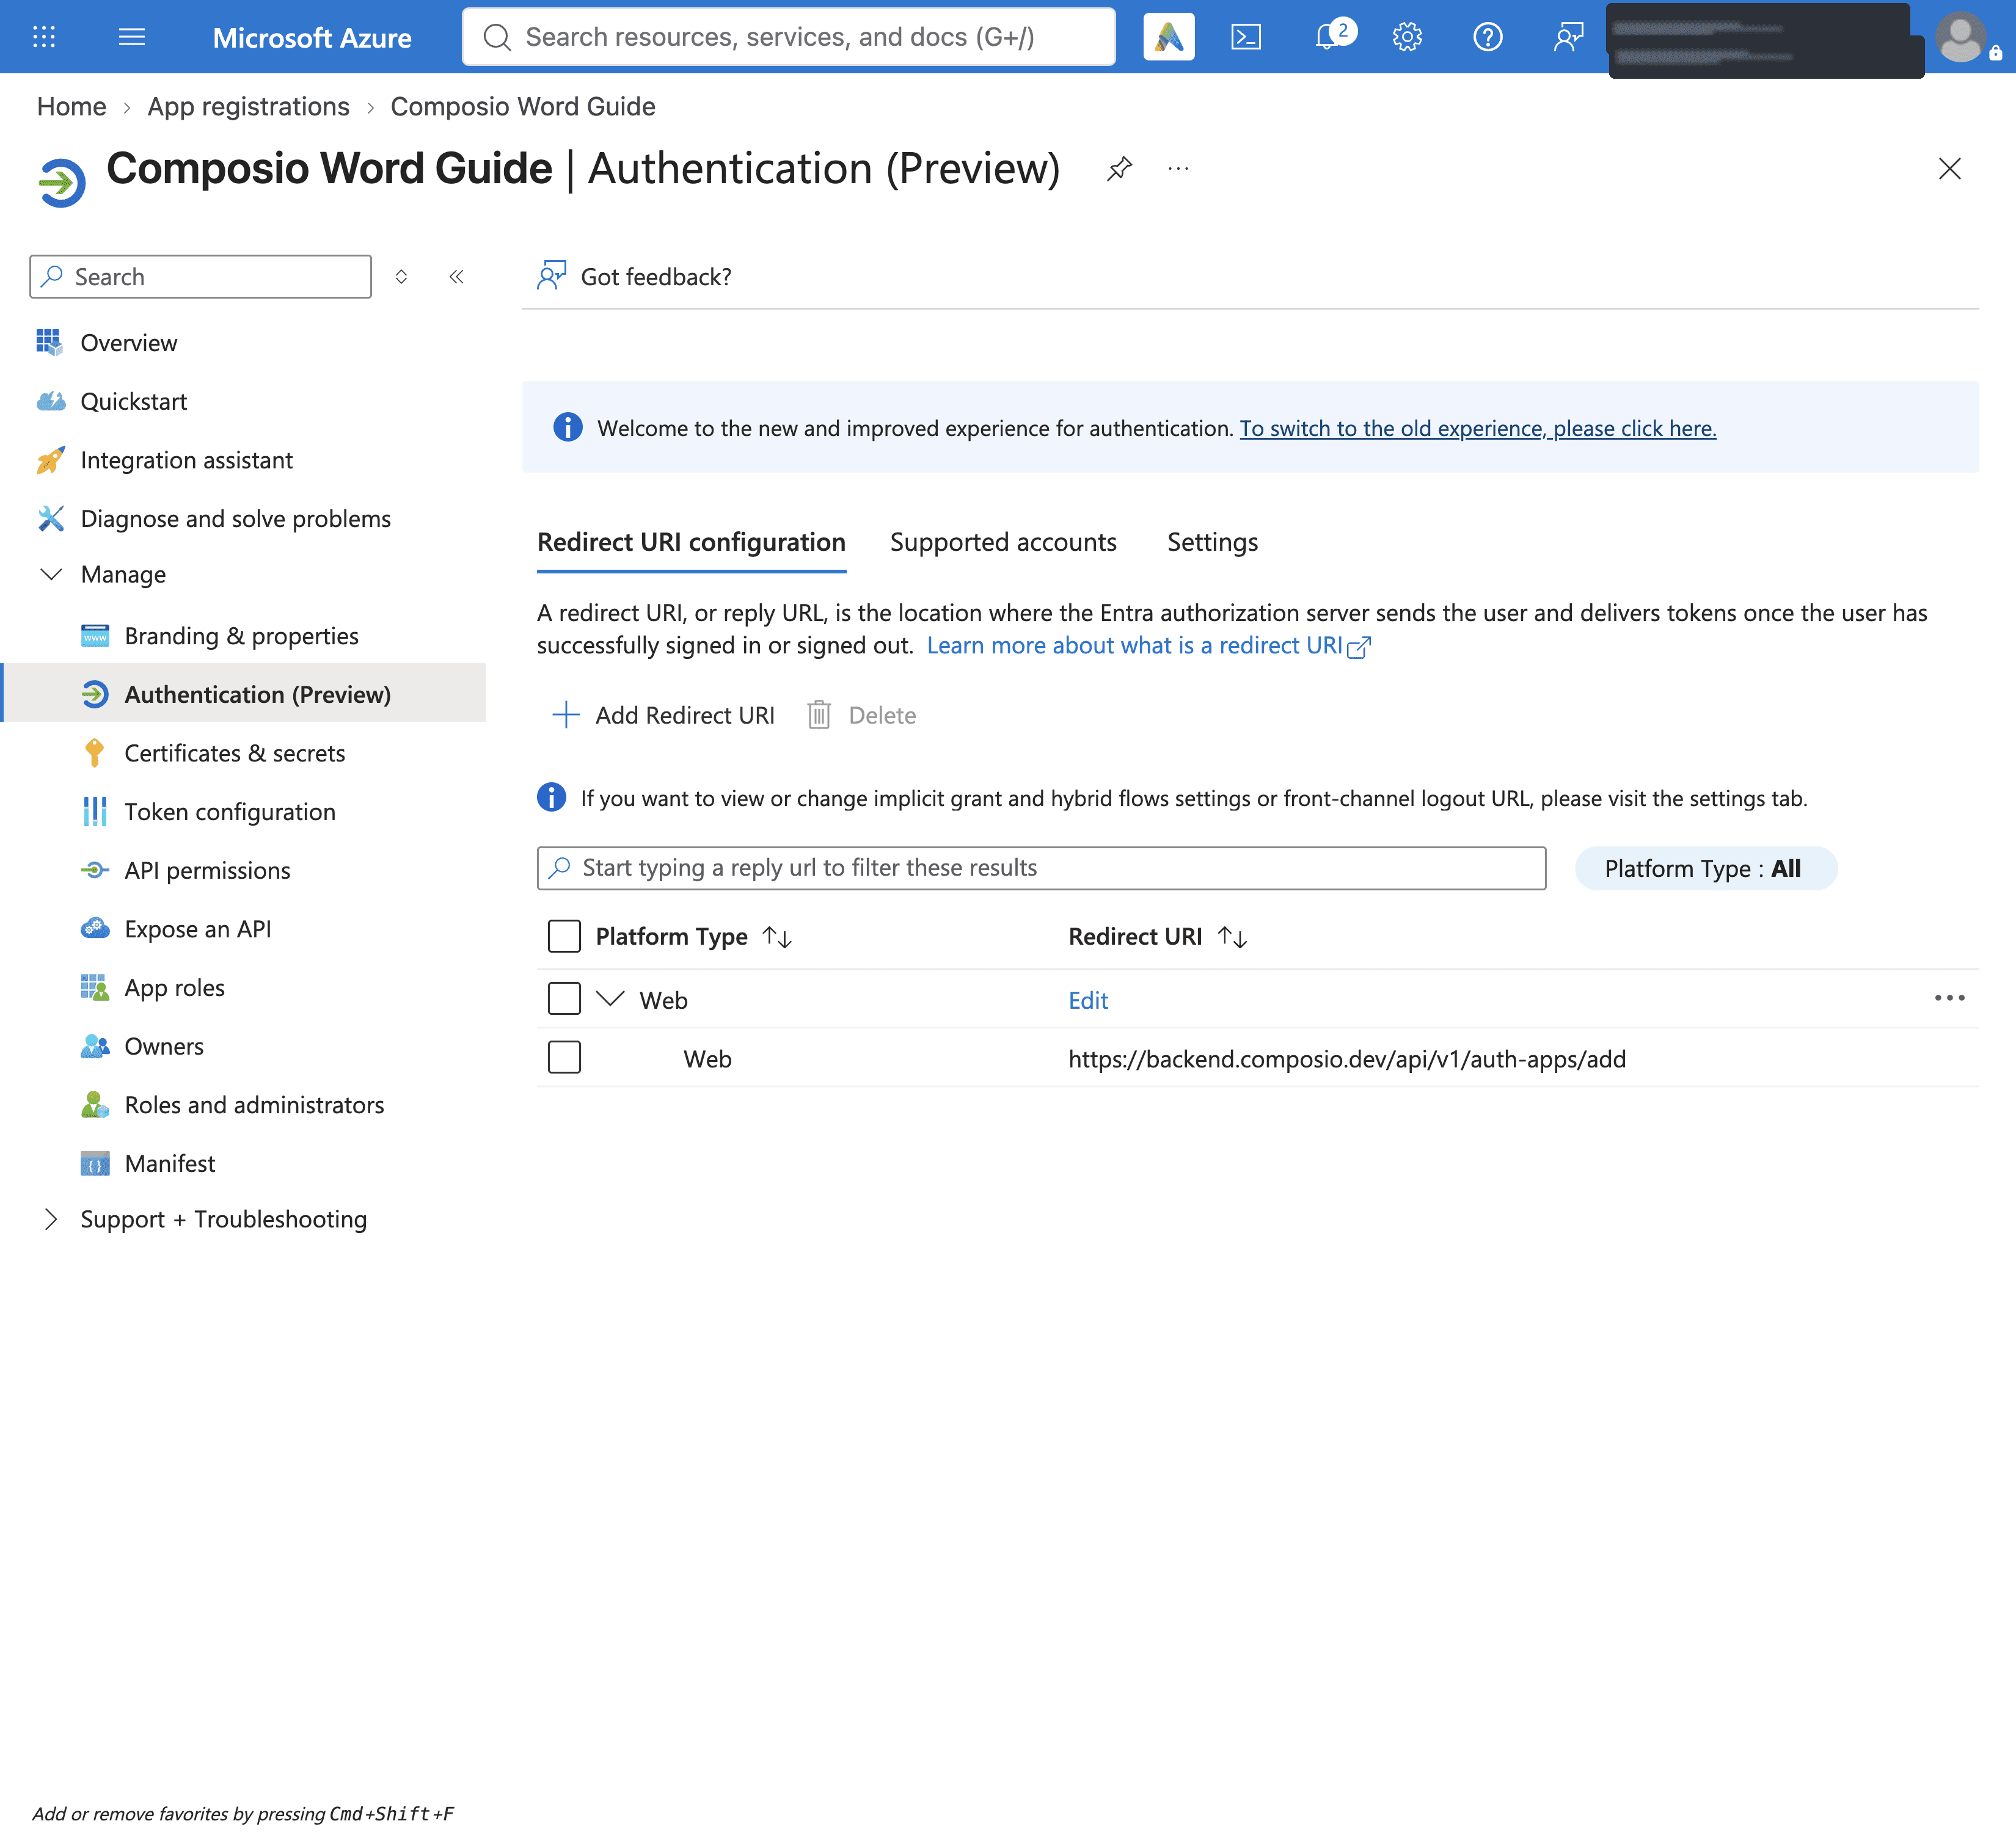
Task: Focus the sidebar Search field
Action: click(200, 277)
